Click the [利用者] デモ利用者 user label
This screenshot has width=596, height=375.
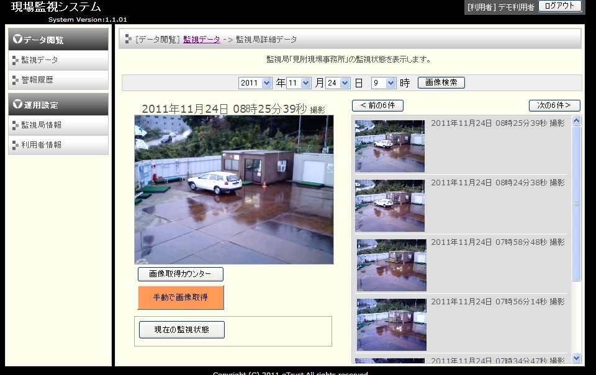point(501,7)
